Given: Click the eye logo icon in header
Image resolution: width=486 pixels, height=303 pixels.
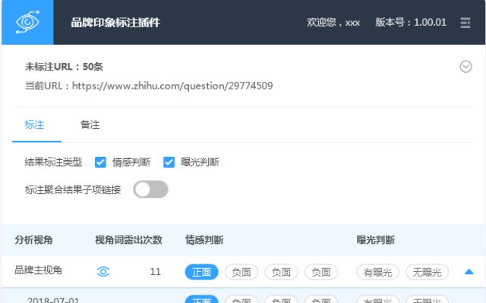Looking at the screenshot, I should 27,22.
